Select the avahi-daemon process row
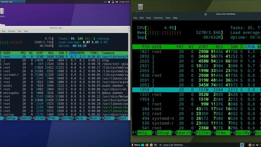261x147 pixels. (64, 86)
